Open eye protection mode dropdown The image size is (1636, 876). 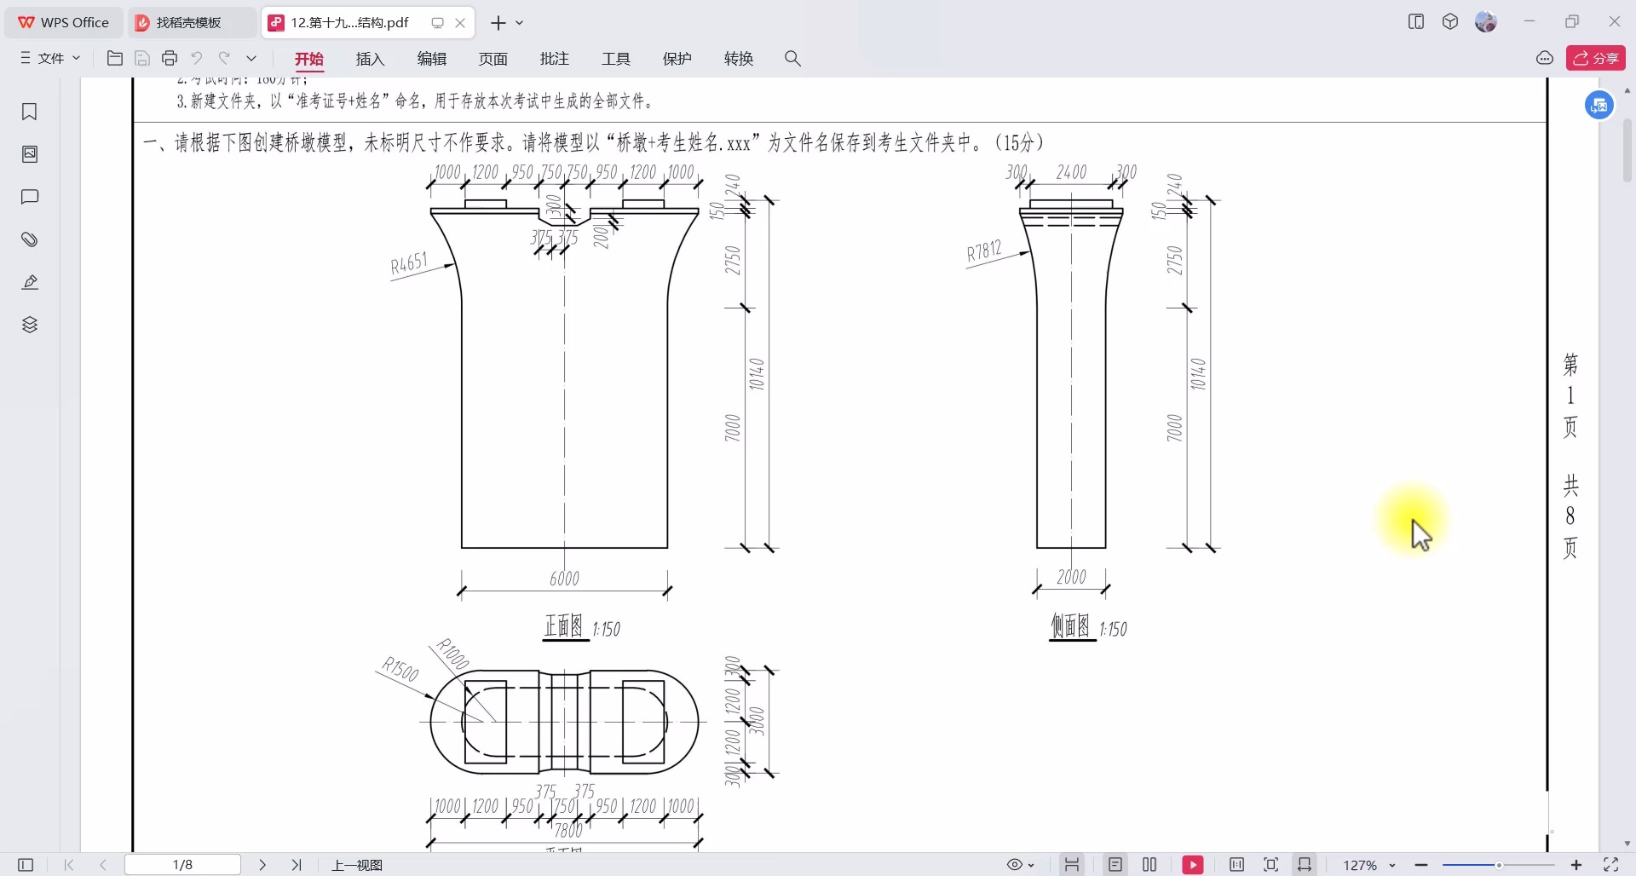click(x=1020, y=865)
